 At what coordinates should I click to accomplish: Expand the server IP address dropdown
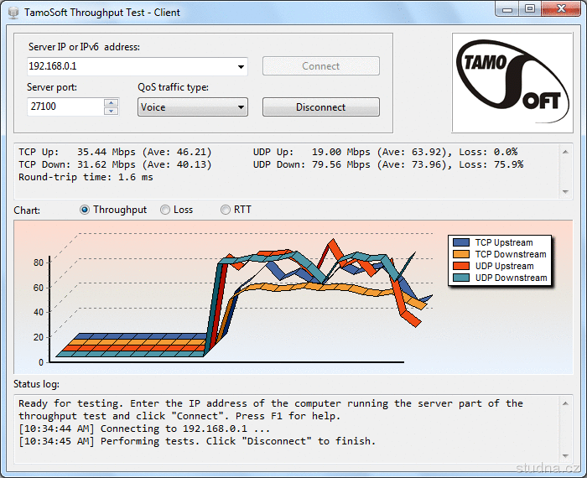pyautogui.click(x=241, y=66)
